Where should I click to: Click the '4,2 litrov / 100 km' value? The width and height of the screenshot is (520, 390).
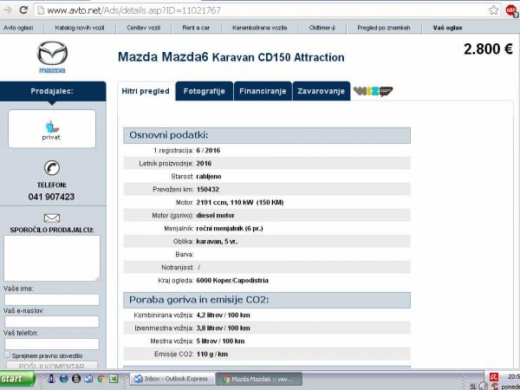click(223, 315)
